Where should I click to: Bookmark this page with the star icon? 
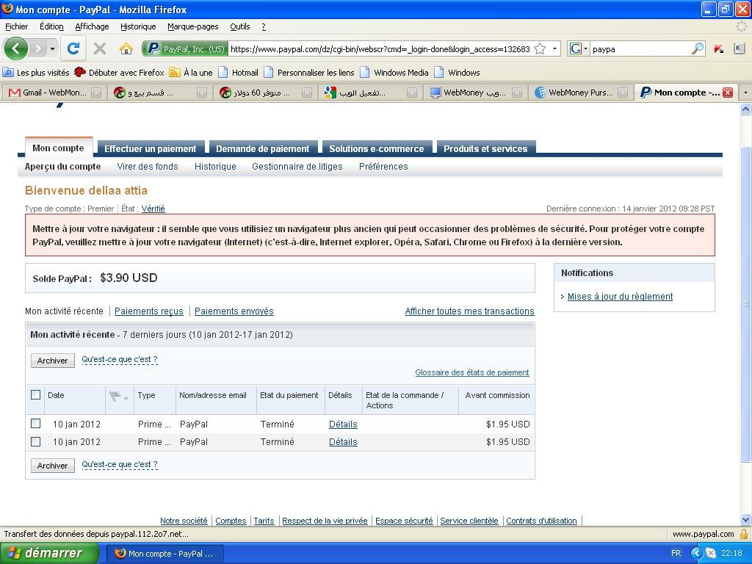pyautogui.click(x=540, y=48)
